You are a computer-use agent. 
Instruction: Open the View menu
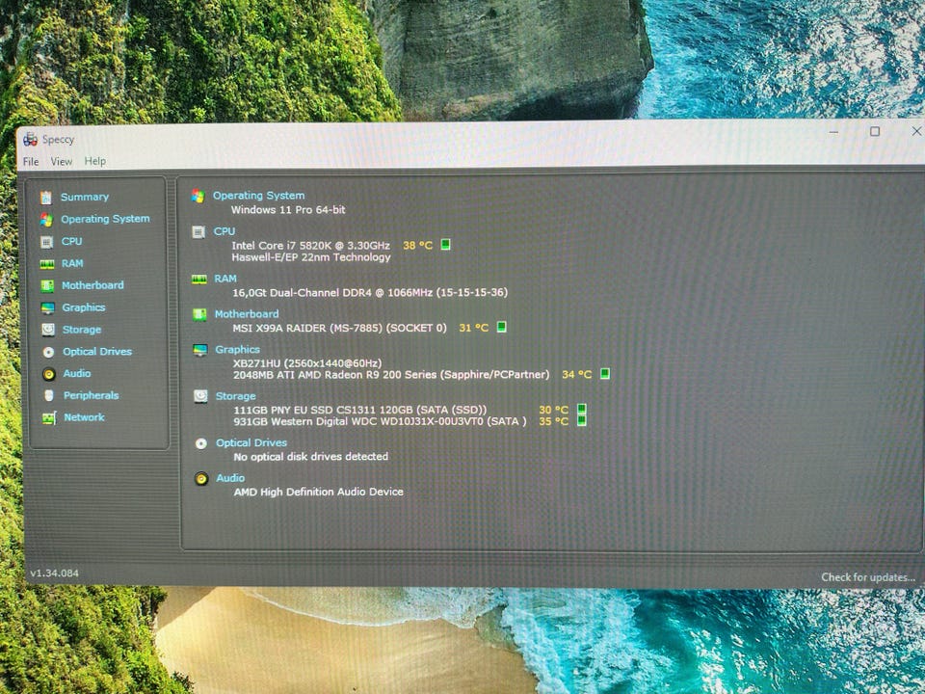62,161
